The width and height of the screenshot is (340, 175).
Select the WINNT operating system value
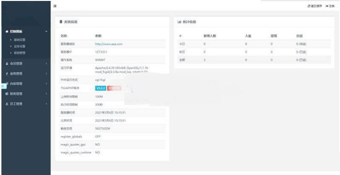pos(100,60)
